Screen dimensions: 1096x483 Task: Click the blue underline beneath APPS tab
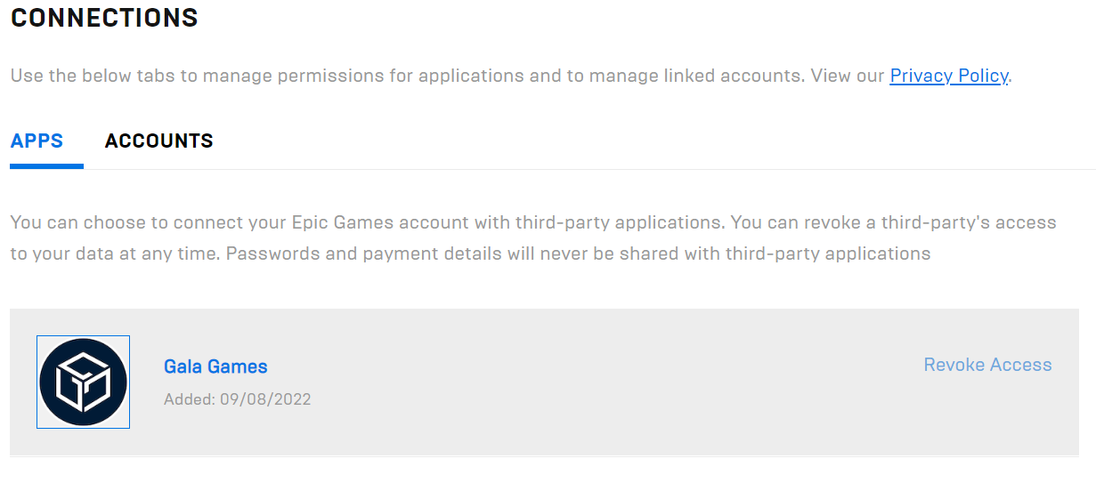(46, 165)
